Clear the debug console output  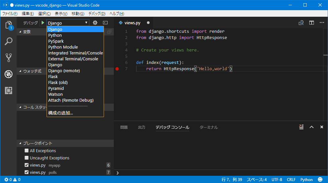point(301,127)
